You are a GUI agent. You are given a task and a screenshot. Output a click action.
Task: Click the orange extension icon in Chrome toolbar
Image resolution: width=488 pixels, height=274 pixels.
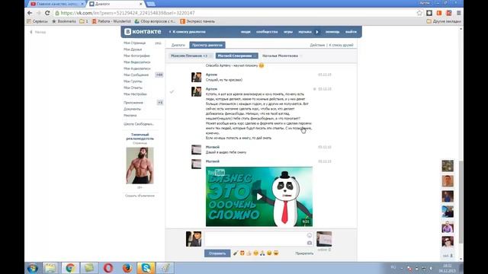coord(439,13)
